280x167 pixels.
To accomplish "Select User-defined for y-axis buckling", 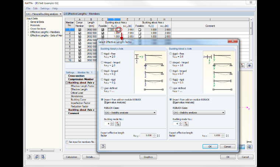I will (x=102, y=88).
